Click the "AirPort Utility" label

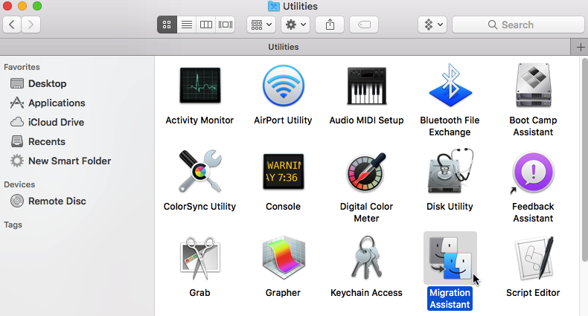point(283,120)
